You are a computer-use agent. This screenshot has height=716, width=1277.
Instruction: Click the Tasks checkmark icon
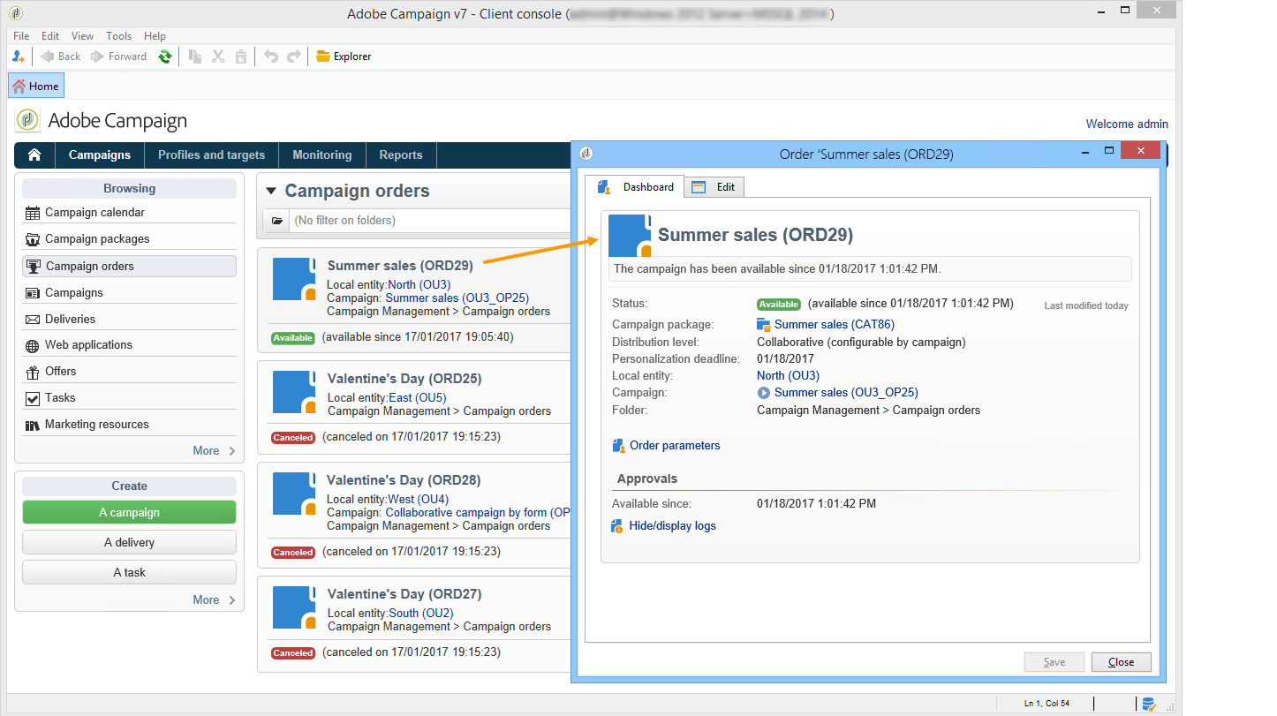tap(33, 398)
